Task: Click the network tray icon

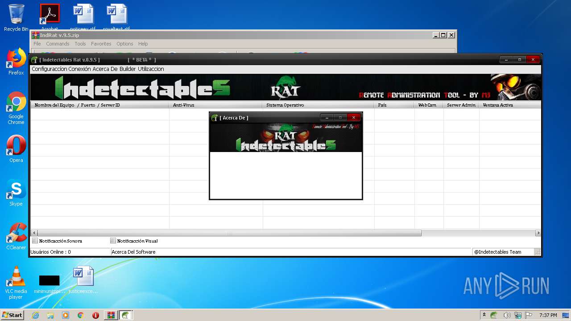Action: point(518,315)
